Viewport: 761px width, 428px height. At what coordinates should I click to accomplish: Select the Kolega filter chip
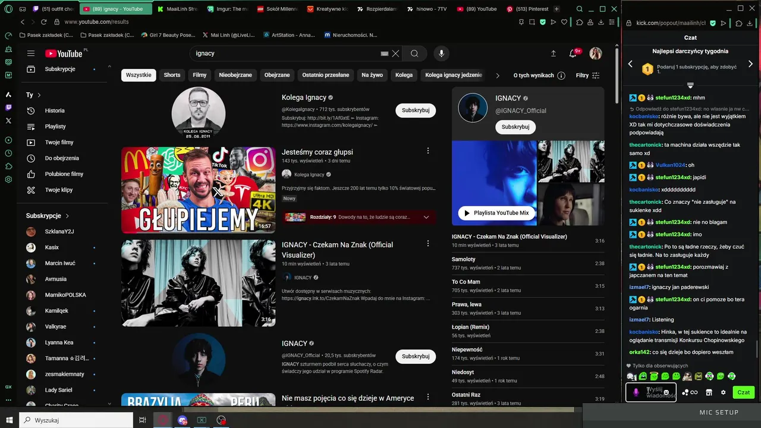click(x=404, y=75)
